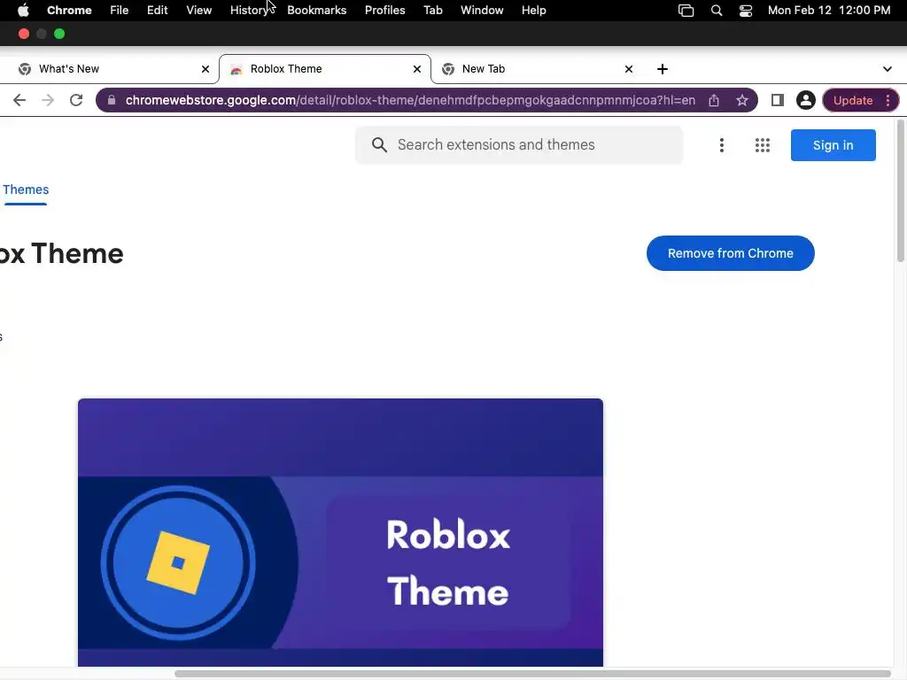Click the search magnifier icon
The width and height of the screenshot is (907, 680).
coord(379,144)
